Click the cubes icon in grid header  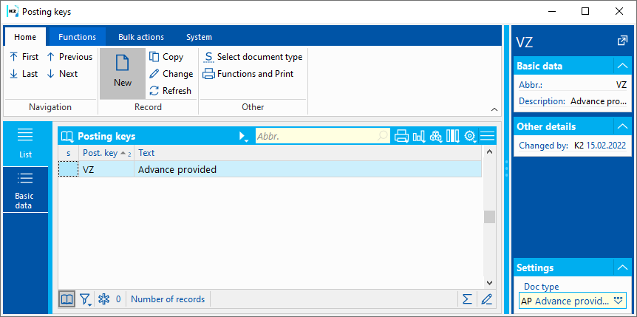[x=436, y=136]
